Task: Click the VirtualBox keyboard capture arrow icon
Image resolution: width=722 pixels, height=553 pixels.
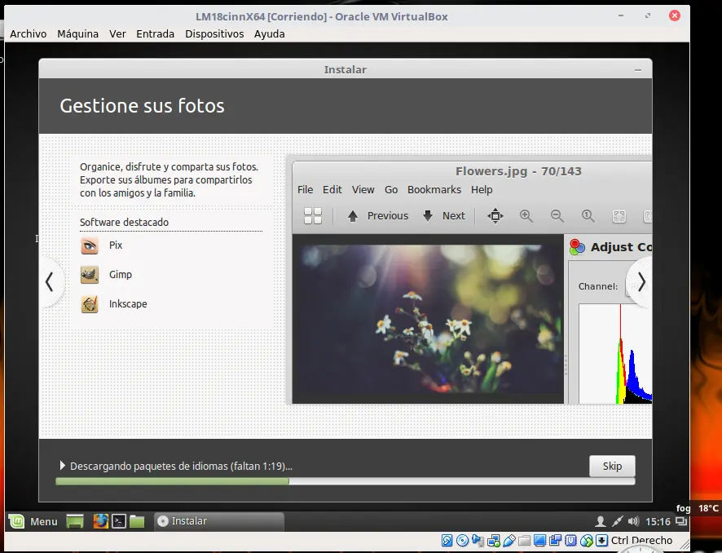Action: 602,541
